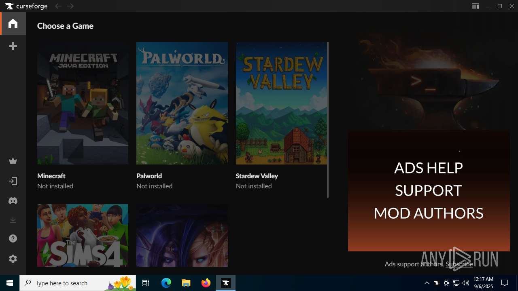Open the network icon in system tray
The width and height of the screenshot is (518, 291).
point(456,283)
